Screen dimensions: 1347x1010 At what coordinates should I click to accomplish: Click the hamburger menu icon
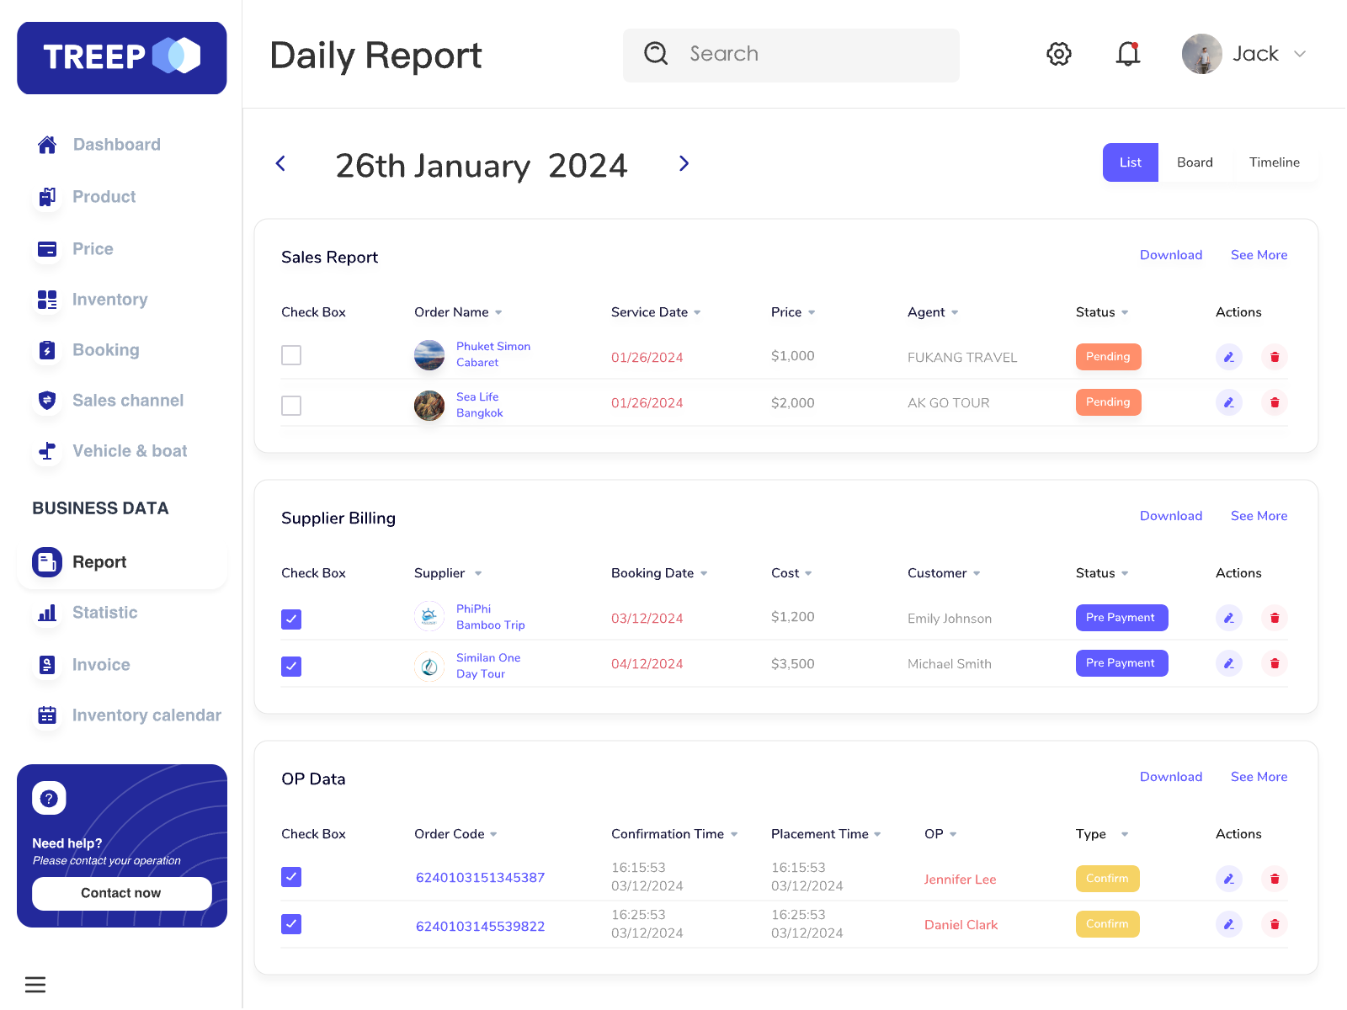(x=35, y=985)
